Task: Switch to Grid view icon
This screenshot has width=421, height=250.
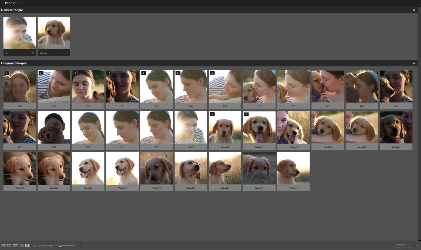Action: [3, 246]
